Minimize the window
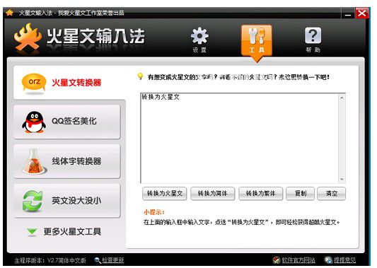The image size is (377, 268). (x=348, y=14)
